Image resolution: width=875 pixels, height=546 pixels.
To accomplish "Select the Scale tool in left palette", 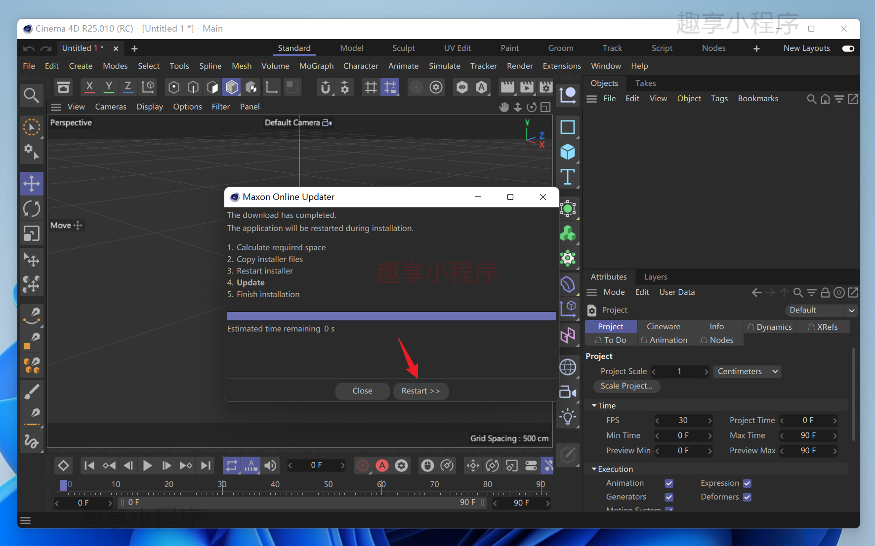I will (32, 234).
